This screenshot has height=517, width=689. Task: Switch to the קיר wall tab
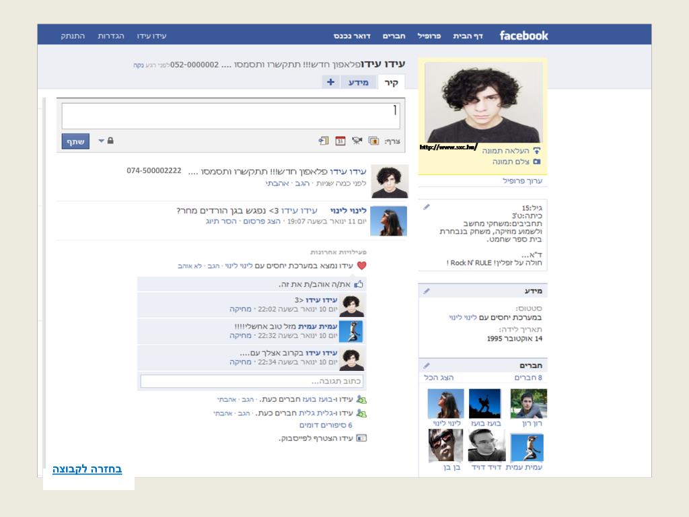pyautogui.click(x=391, y=82)
